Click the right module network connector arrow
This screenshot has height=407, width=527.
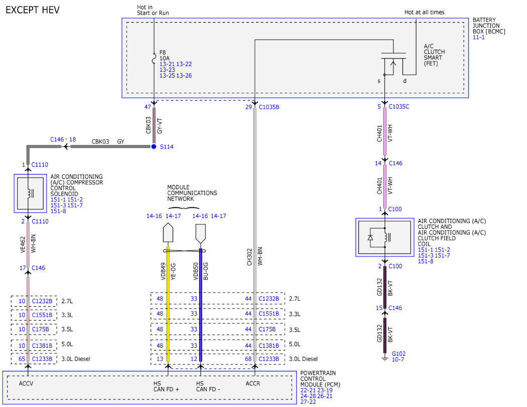pyautogui.click(x=201, y=233)
